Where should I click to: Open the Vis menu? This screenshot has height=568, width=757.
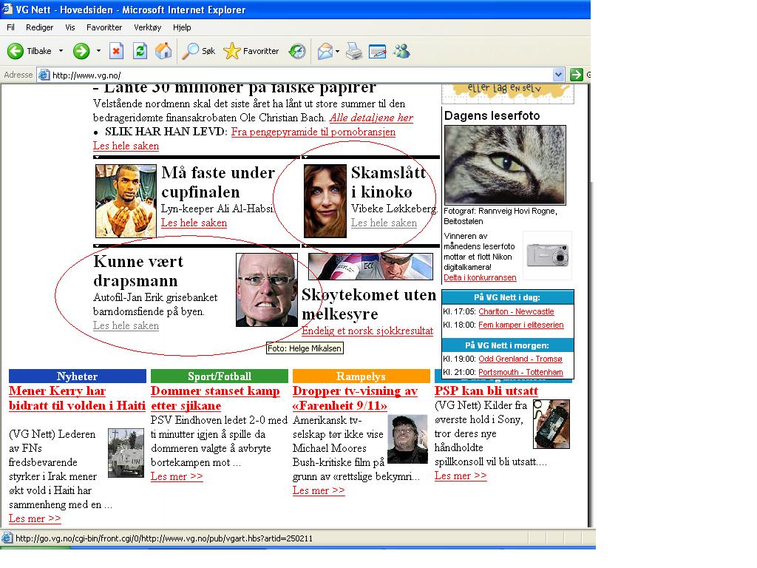point(70,27)
